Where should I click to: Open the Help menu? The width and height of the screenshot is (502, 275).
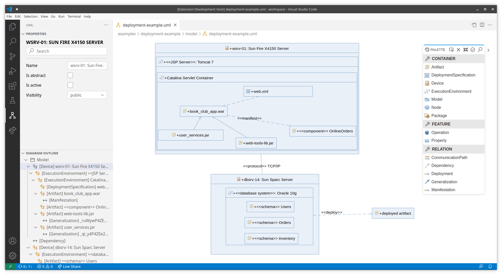click(x=87, y=16)
